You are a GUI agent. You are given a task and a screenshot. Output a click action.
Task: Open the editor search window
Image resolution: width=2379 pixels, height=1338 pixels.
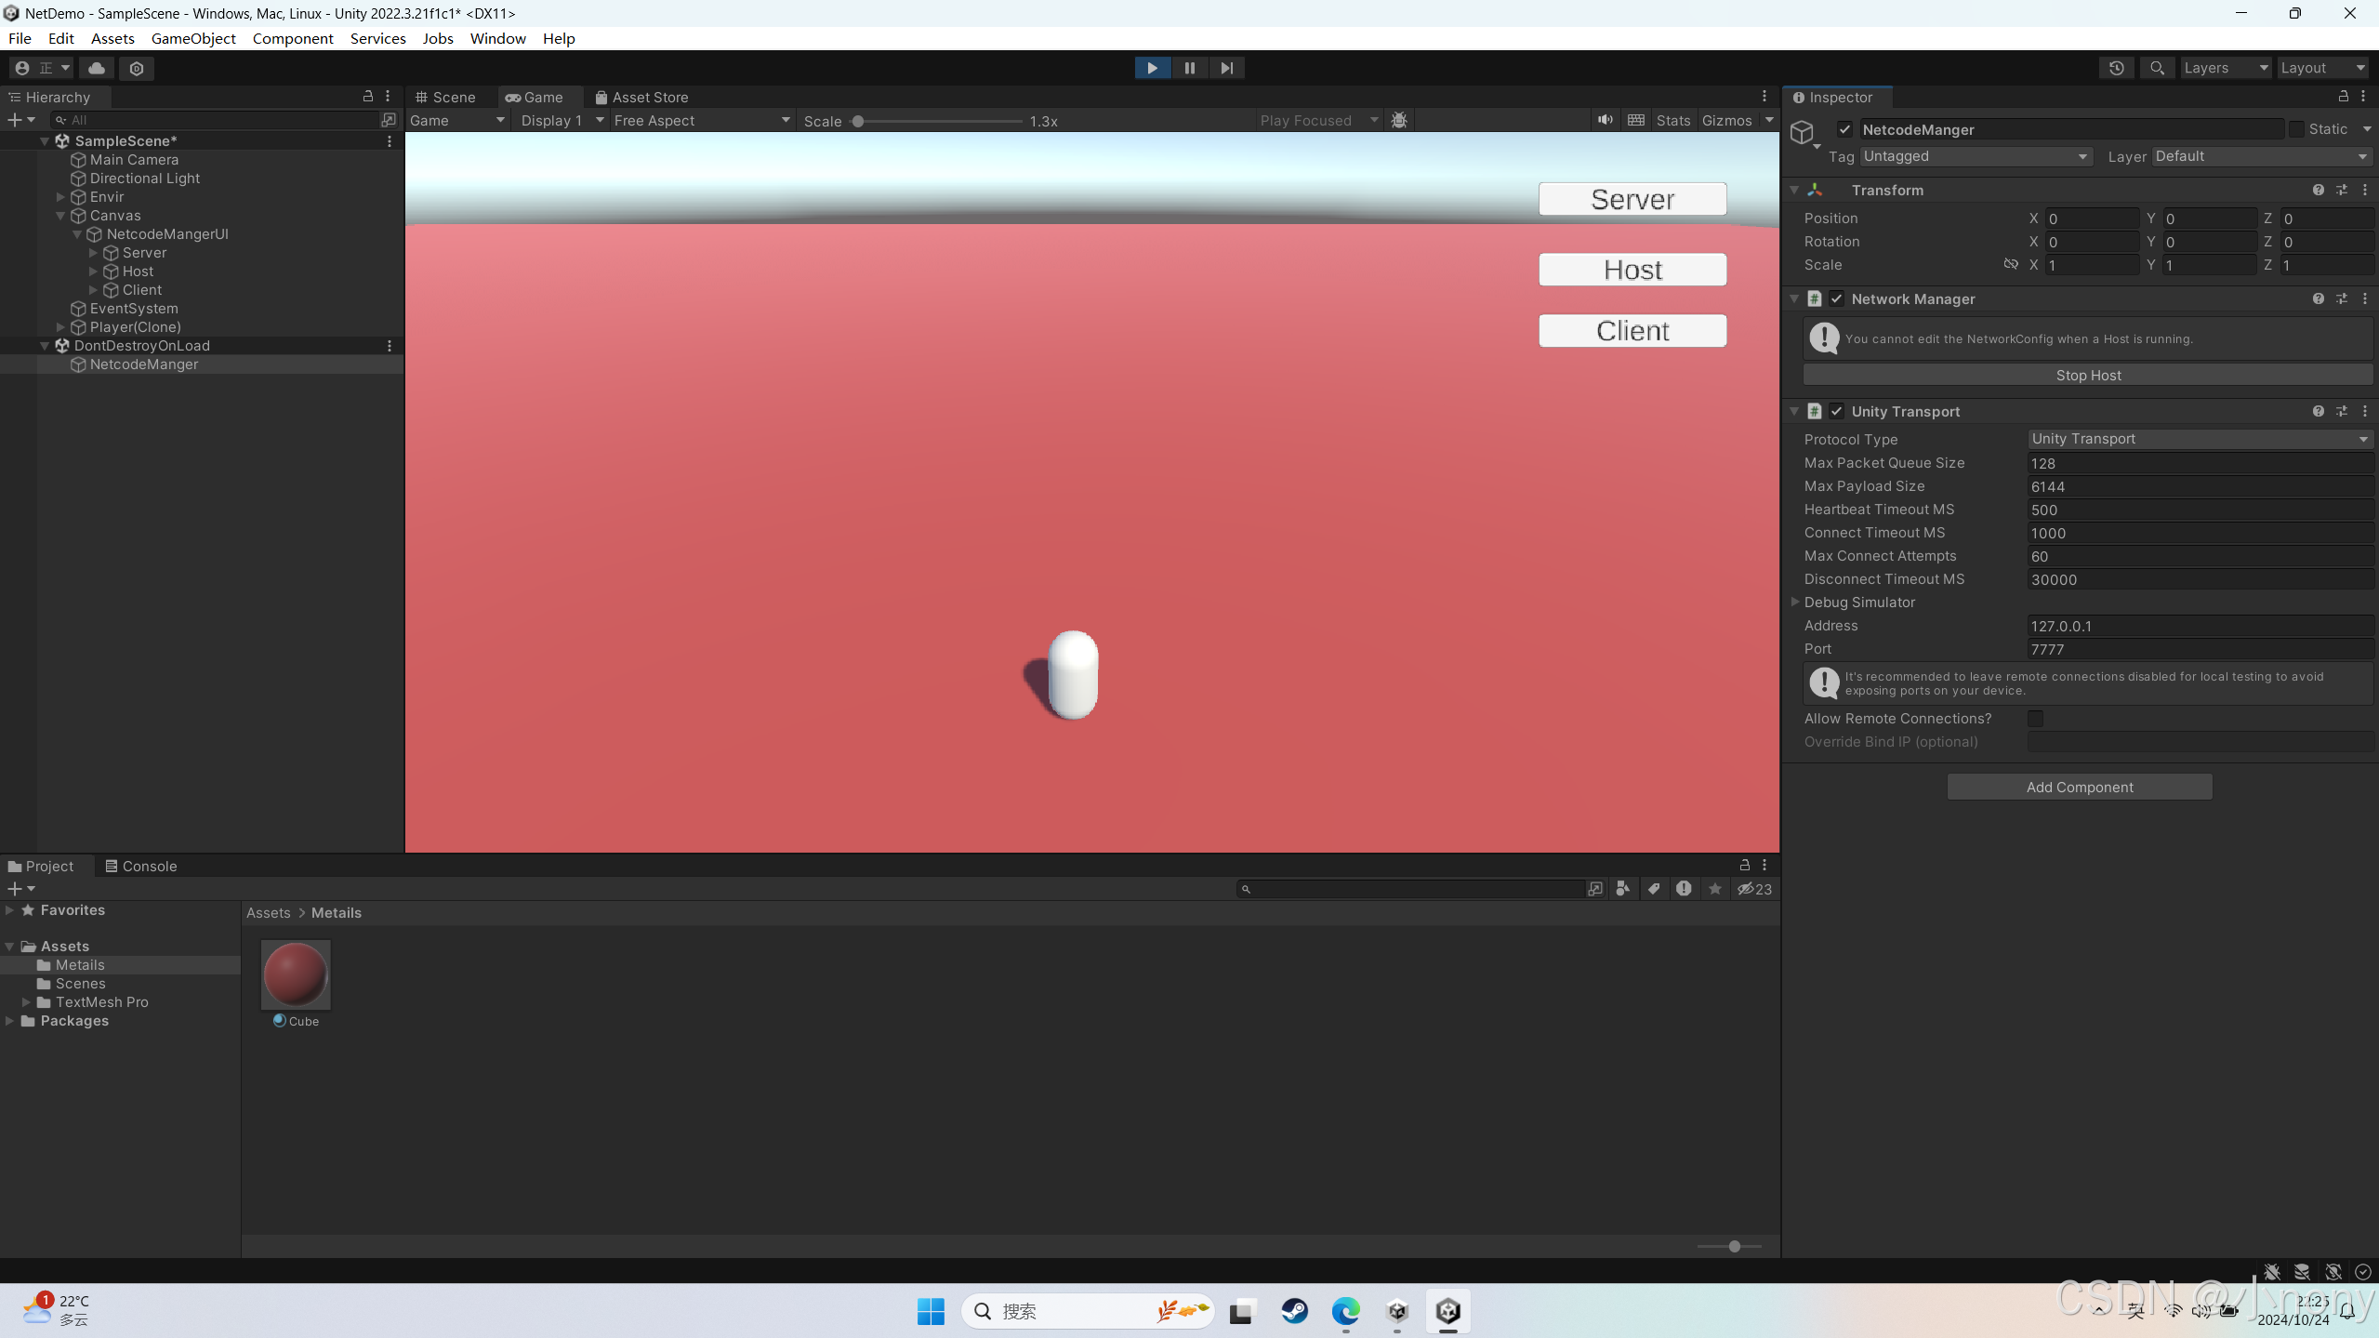point(2157,68)
